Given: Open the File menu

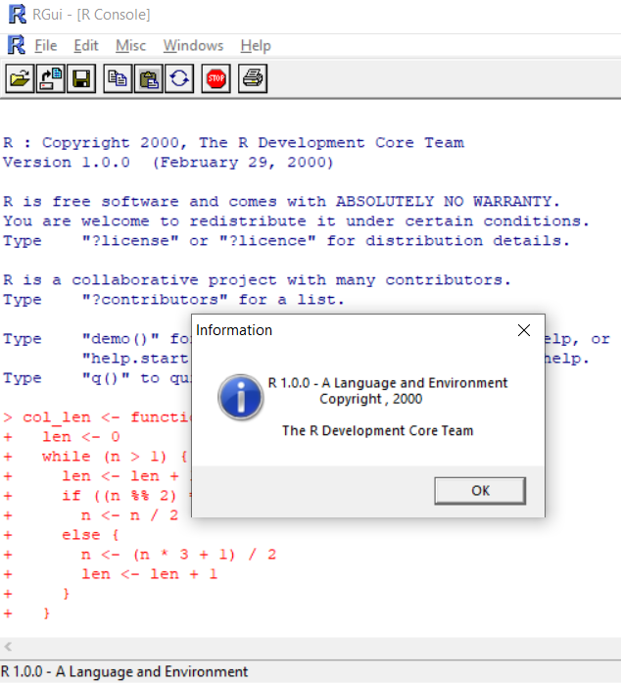Looking at the screenshot, I should pyautogui.click(x=46, y=45).
